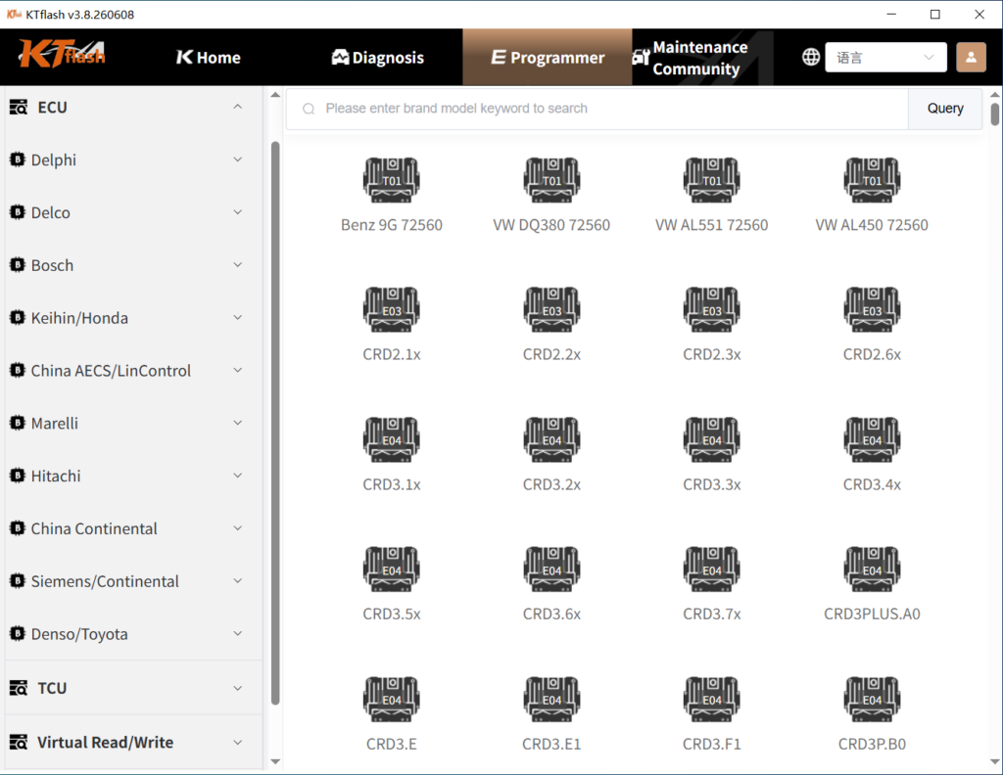Select the CRD3.E1 ECU icon

tap(551, 700)
